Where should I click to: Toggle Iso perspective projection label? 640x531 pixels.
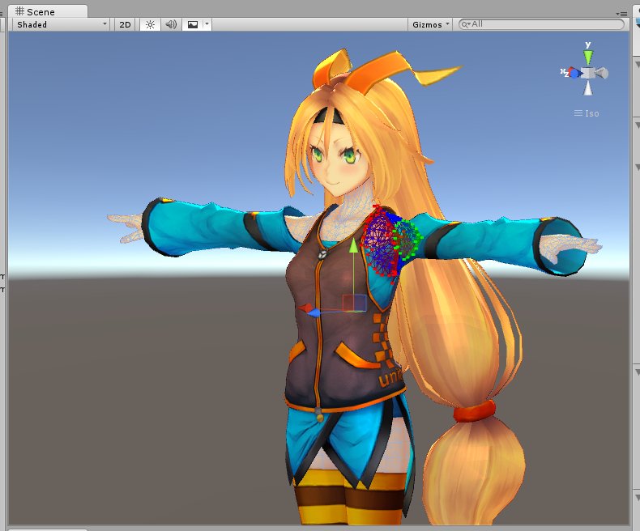pyautogui.click(x=587, y=113)
